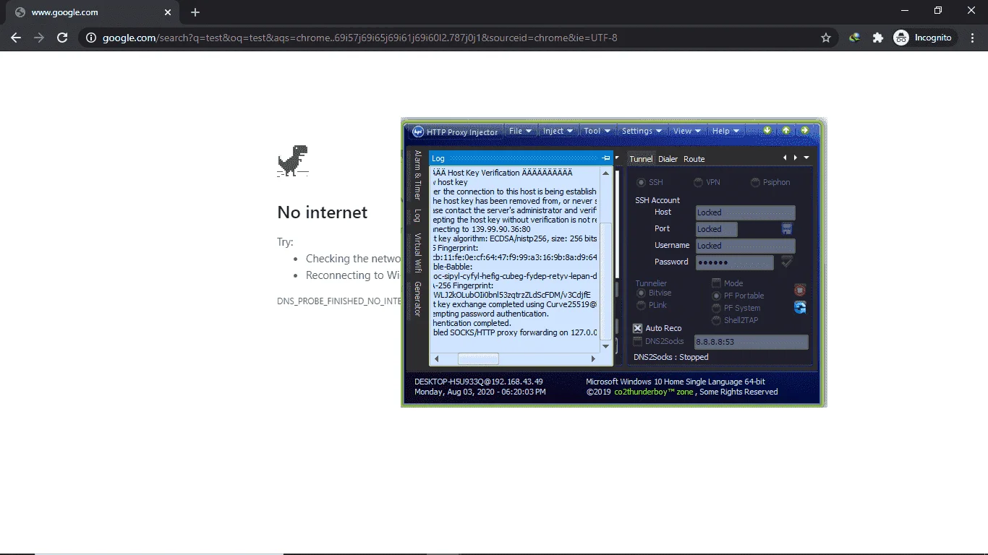988x555 pixels.
Task: View site information icon in the address bar
Action: 90,38
